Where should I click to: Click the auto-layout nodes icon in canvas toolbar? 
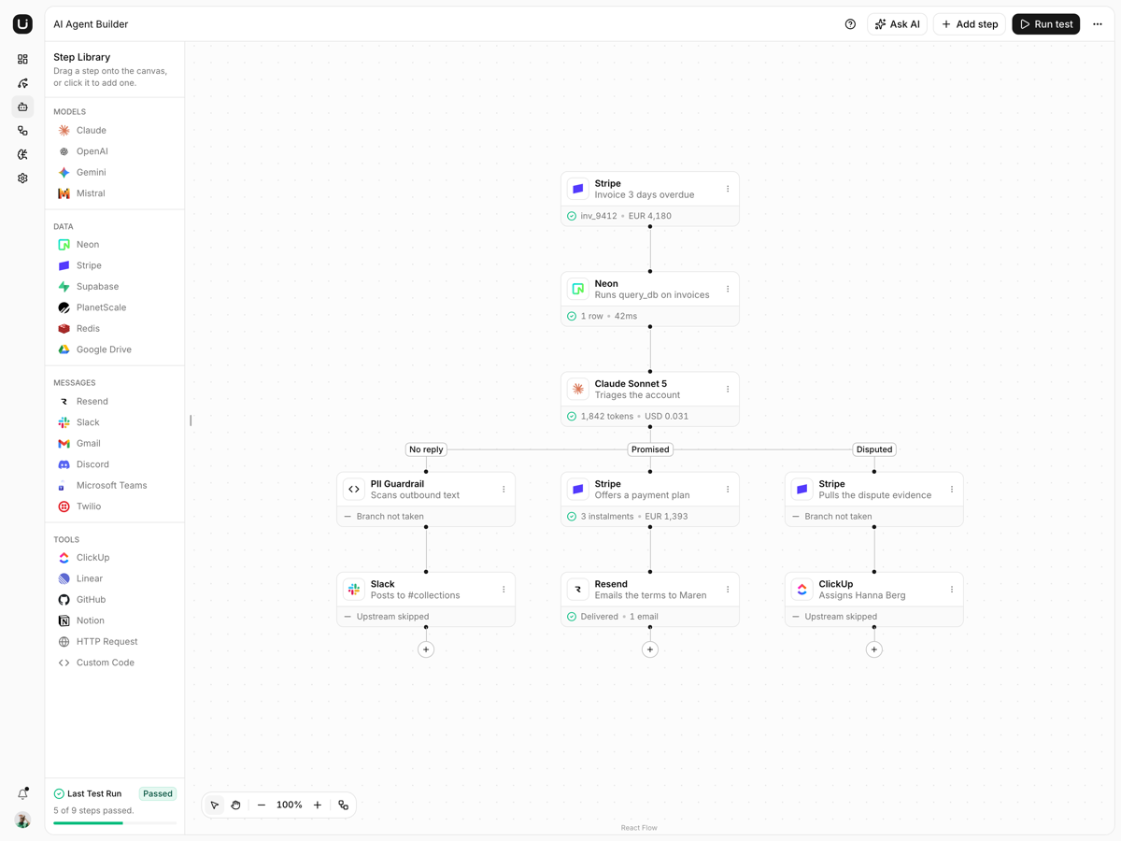[x=344, y=805]
